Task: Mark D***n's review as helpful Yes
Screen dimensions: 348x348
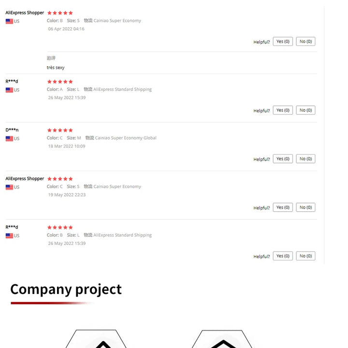Action: 283,159
